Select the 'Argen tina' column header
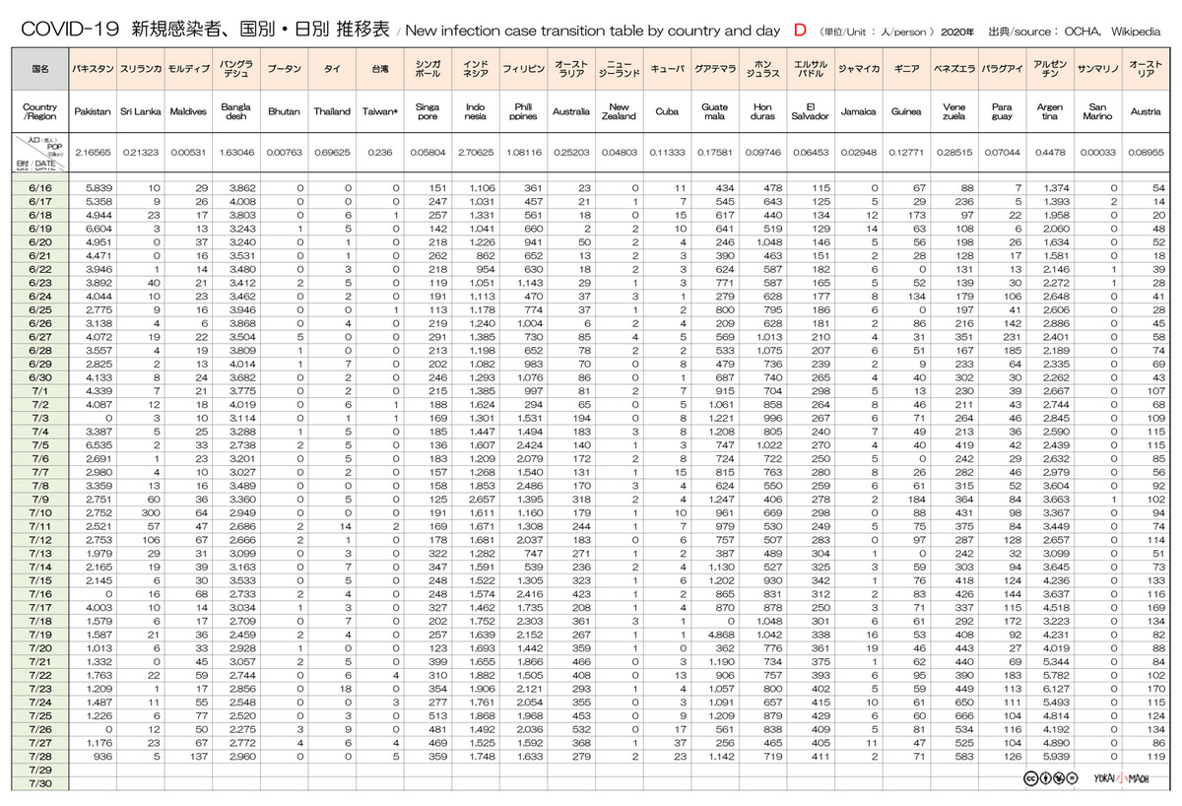1182x806 pixels. 1049,111
